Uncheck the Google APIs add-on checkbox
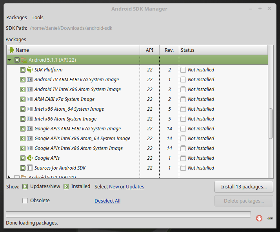 point(23,158)
